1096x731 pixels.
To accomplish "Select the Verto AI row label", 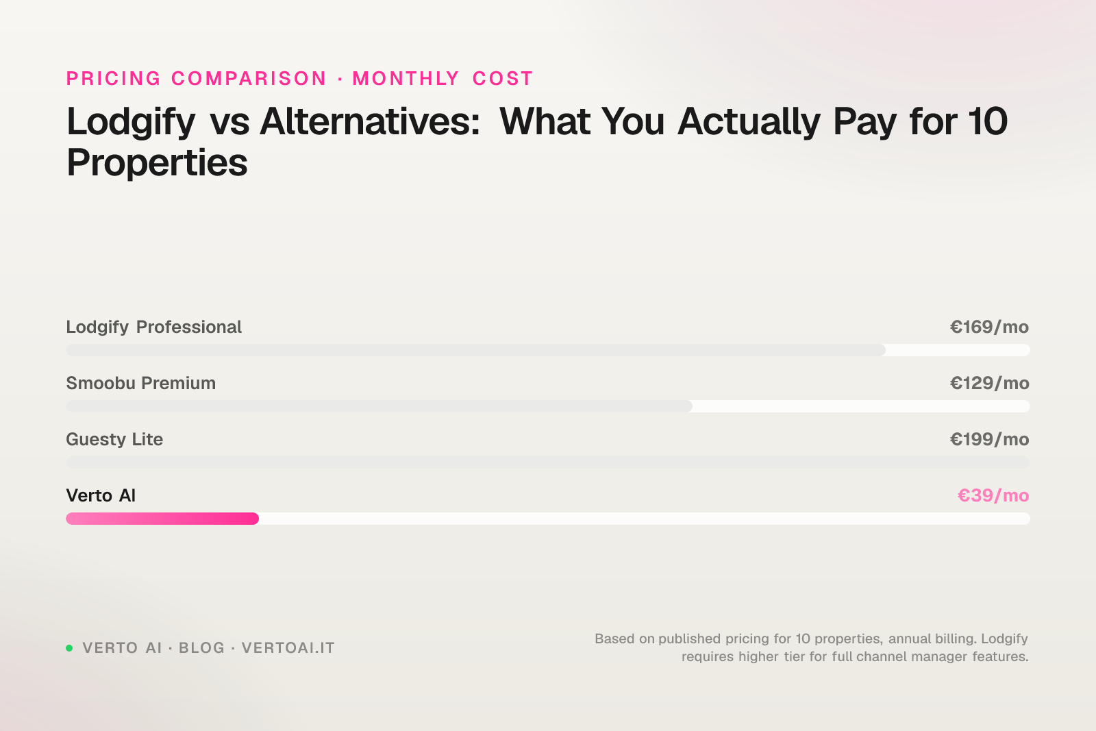I will pyautogui.click(x=101, y=495).
